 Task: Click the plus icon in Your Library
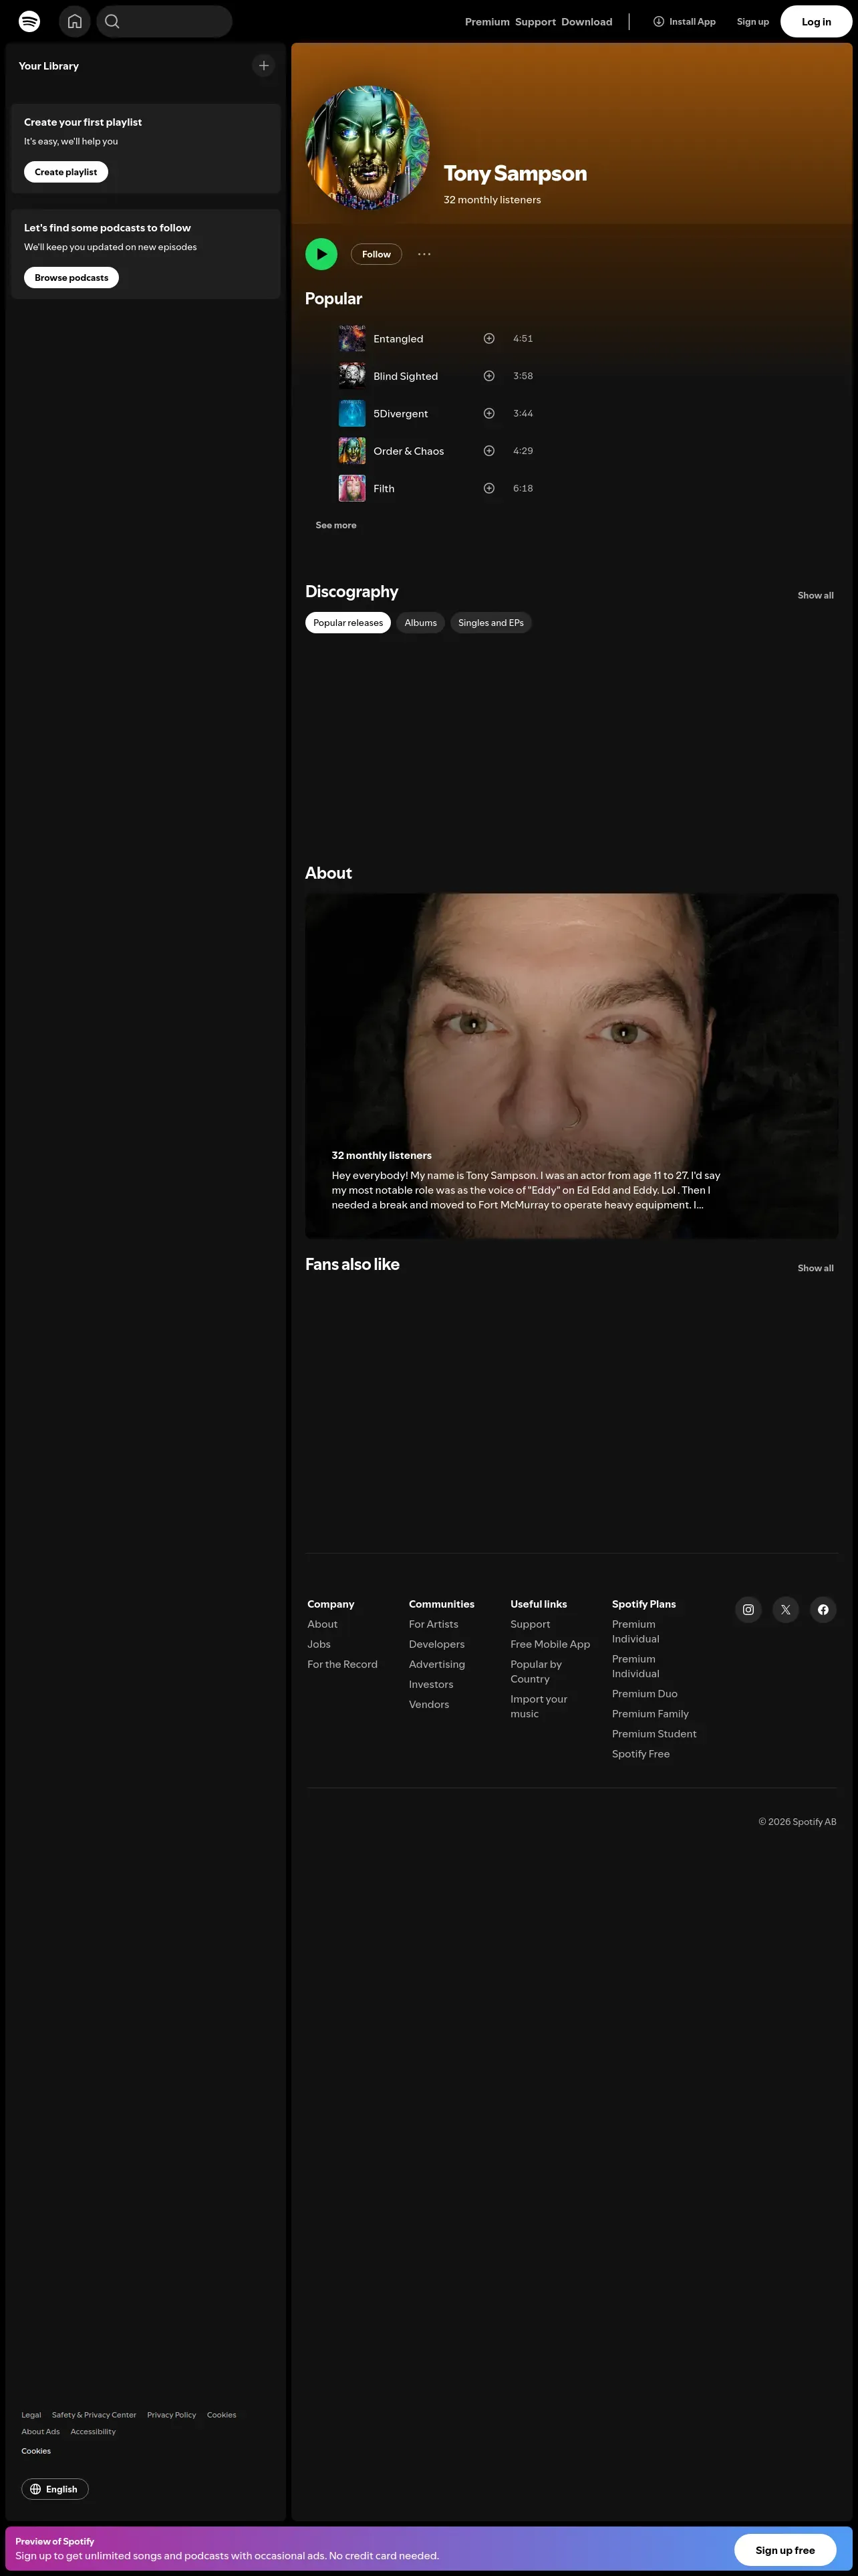264,66
